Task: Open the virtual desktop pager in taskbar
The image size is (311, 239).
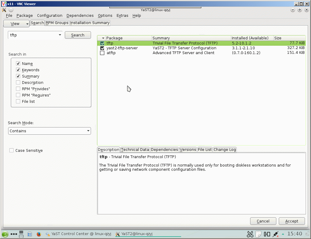Action: (x=21, y=234)
